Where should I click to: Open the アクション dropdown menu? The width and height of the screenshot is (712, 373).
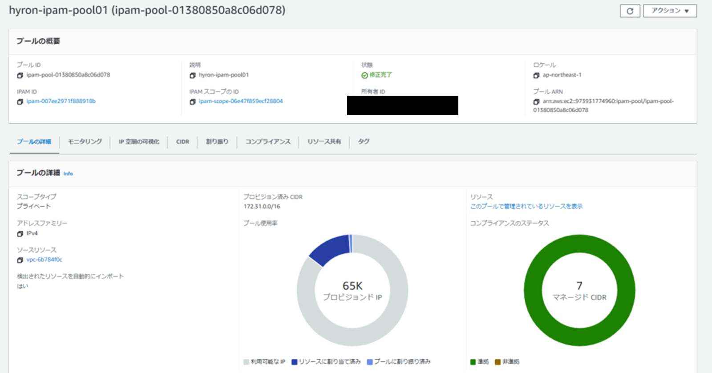pyautogui.click(x=670, y=11)
